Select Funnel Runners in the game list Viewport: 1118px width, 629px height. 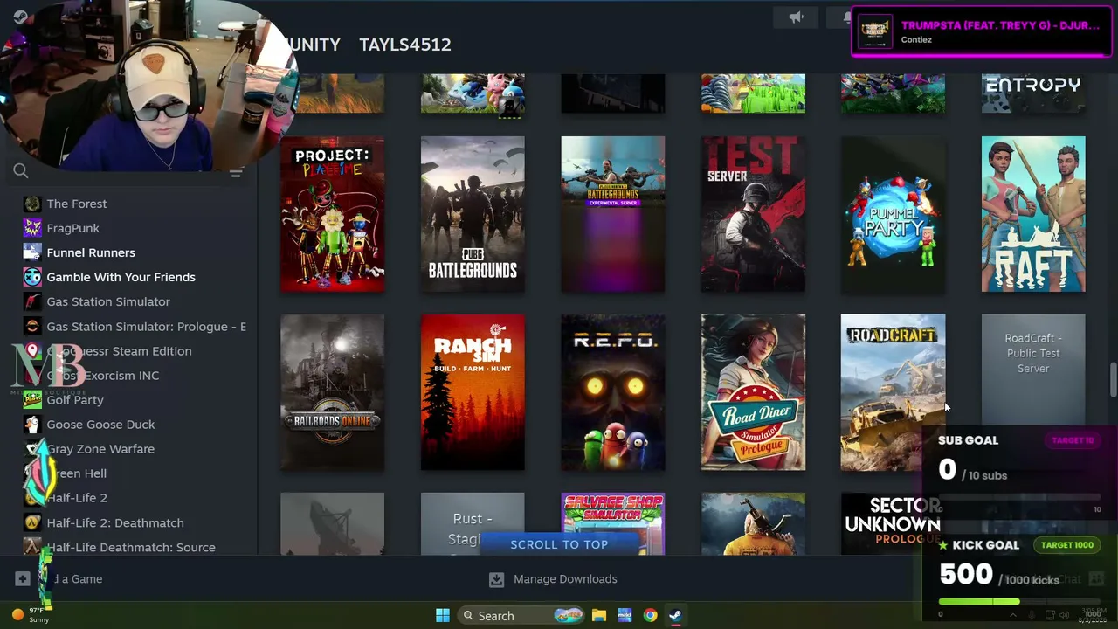coord(91,252)
